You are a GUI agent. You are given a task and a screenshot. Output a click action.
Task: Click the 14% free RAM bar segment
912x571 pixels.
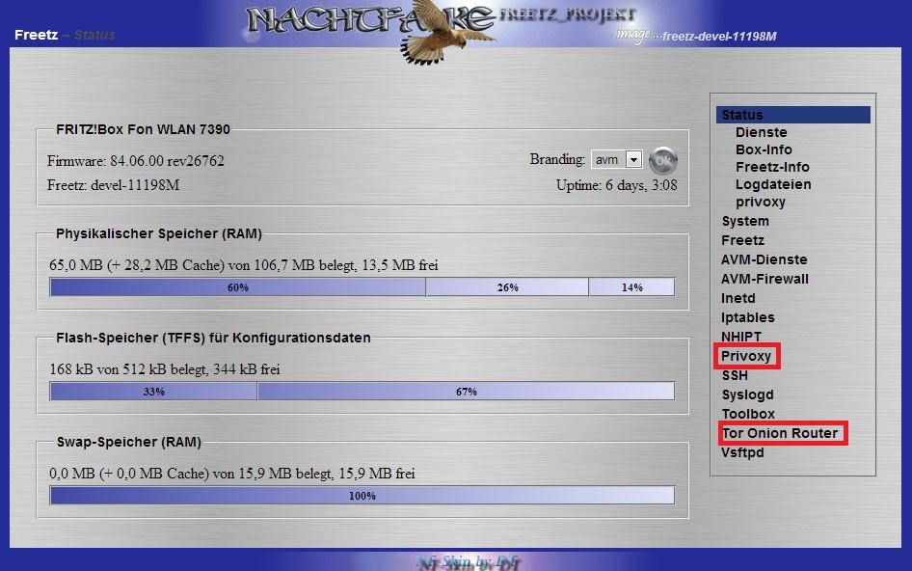click(631, 287)
